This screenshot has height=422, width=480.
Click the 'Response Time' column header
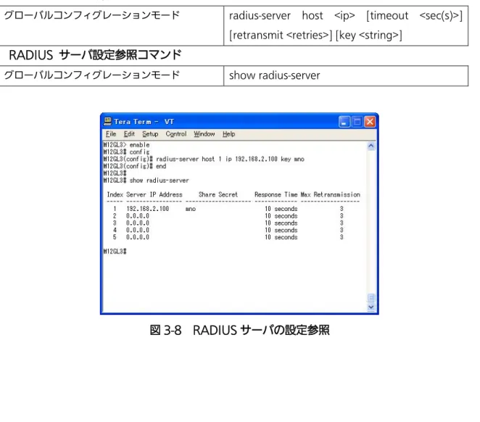[x=276, y=194]
